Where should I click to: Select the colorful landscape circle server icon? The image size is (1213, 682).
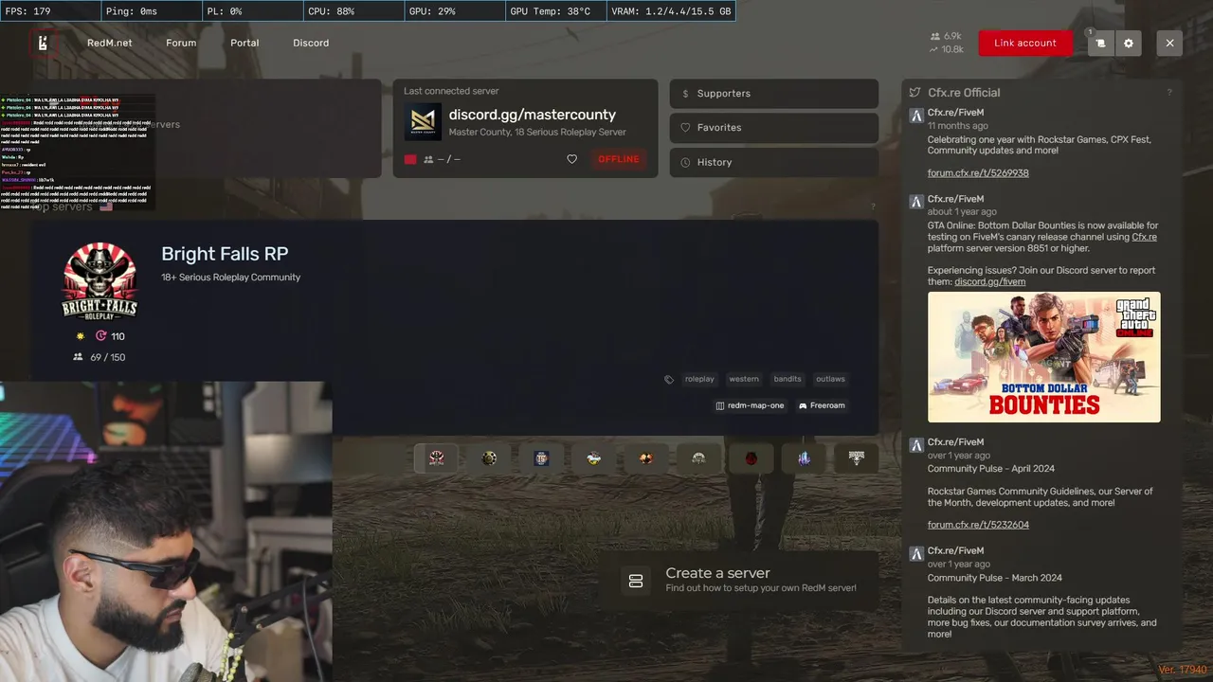coord(593,458)
